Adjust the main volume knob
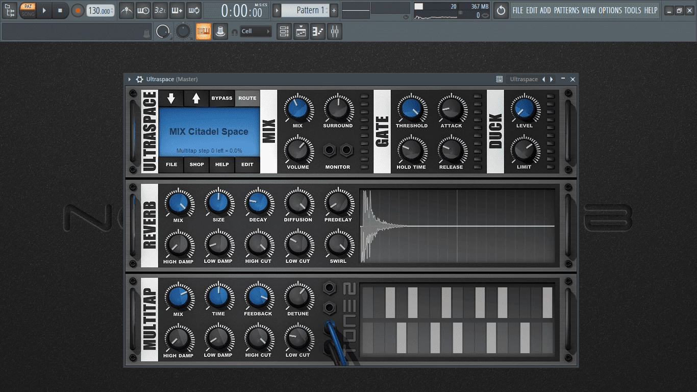697x392 pixels. pos(163,32)
